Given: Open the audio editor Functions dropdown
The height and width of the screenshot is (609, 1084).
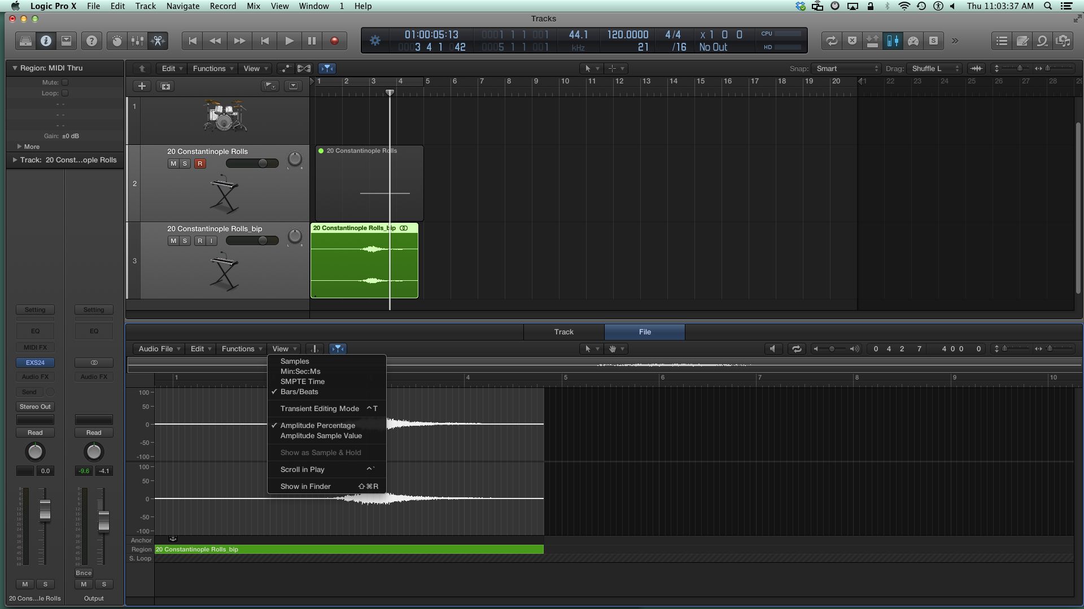Looking at the screenshot, I should click(242, 348).
